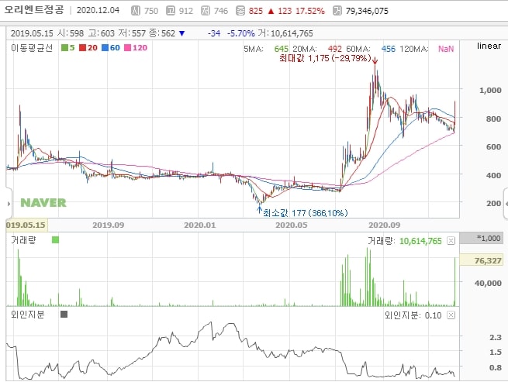Viewport: 508px width, 382px height.
Task: Click the 2019.09 date axis label
Action: click(x=109, y=225)
